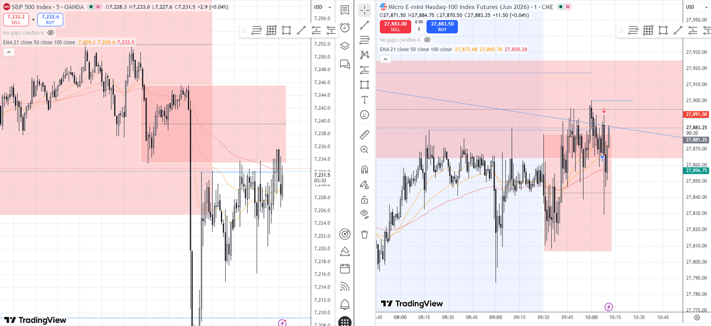Select the trend line tool in left toolbar
This screenshot has width=711, height=326.
pos(364,25)
